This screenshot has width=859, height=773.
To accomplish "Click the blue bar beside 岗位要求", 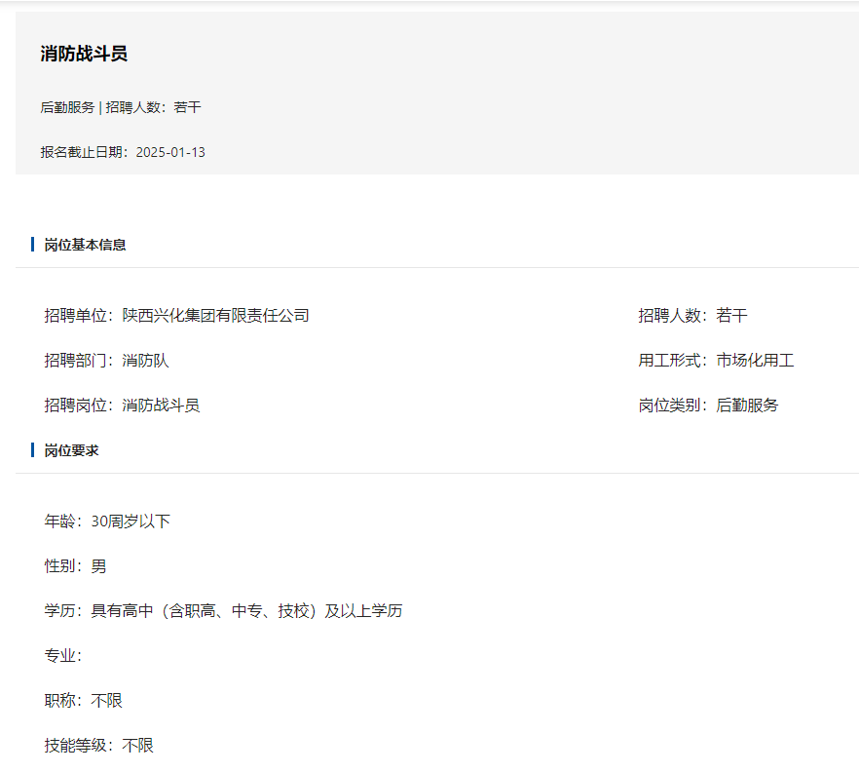I will 33,450.
